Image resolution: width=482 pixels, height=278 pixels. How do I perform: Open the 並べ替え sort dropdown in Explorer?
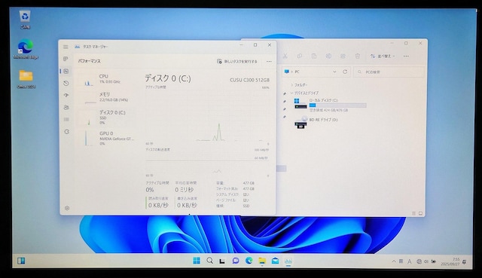click(x=383, y=56)
